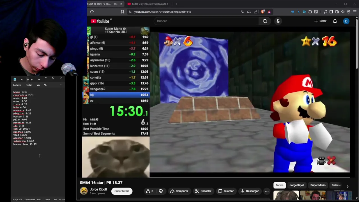Select the 'Jorge Ripoll' filter chip
Screen dimensions: 359x202
[297, 185]
